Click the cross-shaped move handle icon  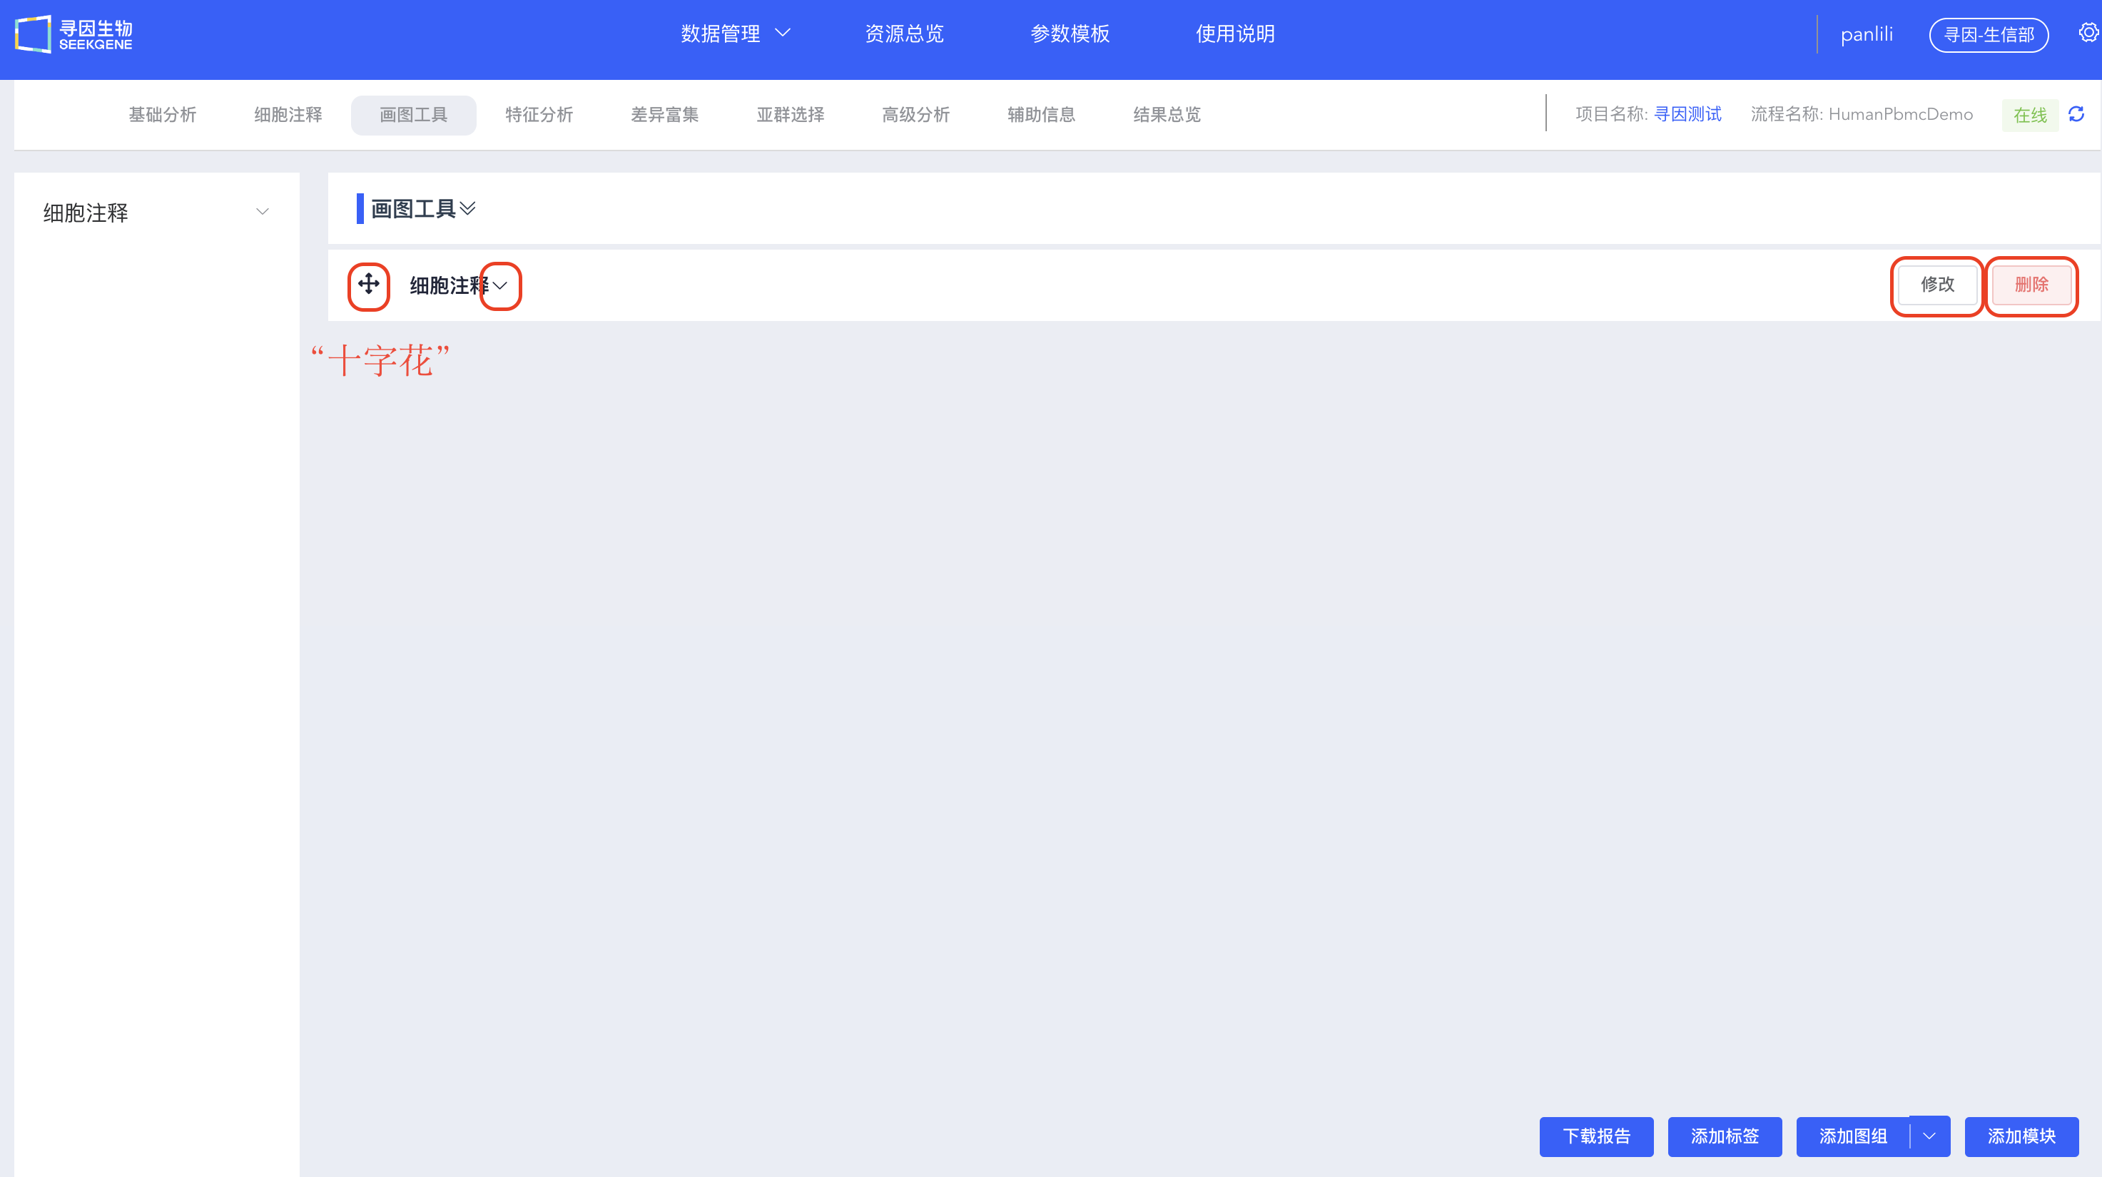click(x=369, y=284)
